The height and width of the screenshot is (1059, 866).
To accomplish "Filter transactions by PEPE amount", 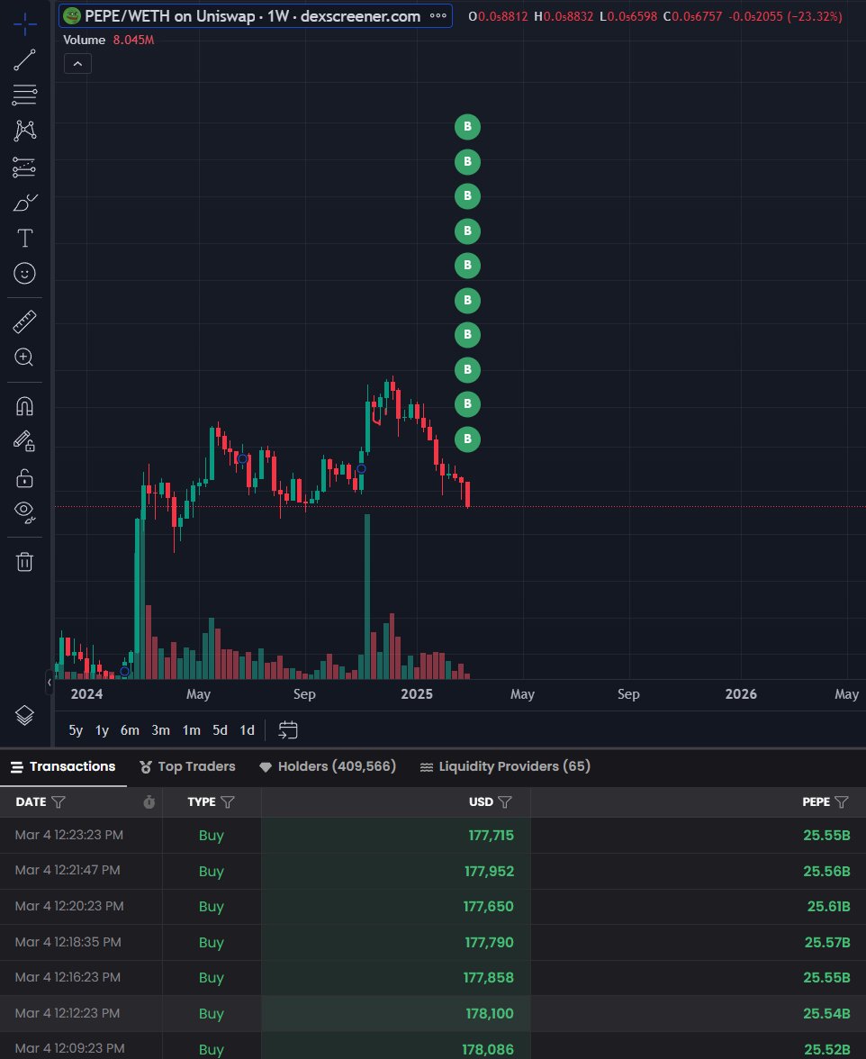I will point(841,801).
